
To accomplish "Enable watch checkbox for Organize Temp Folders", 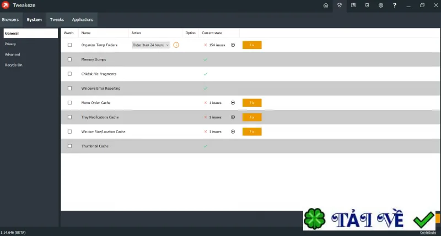I will (x=70, y=45).
